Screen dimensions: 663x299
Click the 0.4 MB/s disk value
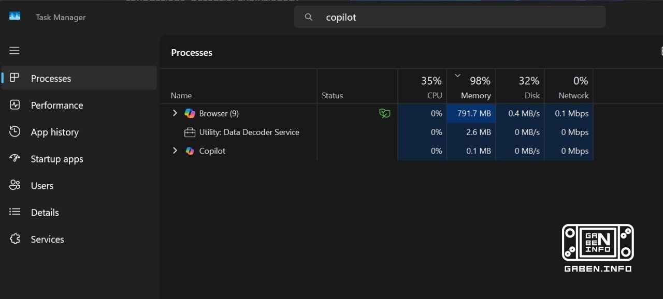[524, 113]
